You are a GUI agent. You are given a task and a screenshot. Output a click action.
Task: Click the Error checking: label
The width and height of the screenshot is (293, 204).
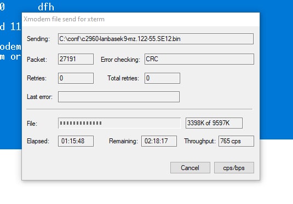click(120, 60)
